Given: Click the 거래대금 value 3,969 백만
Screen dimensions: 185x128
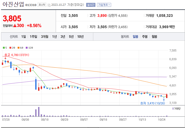Looking at the screenshot, I should pos(167,27).
